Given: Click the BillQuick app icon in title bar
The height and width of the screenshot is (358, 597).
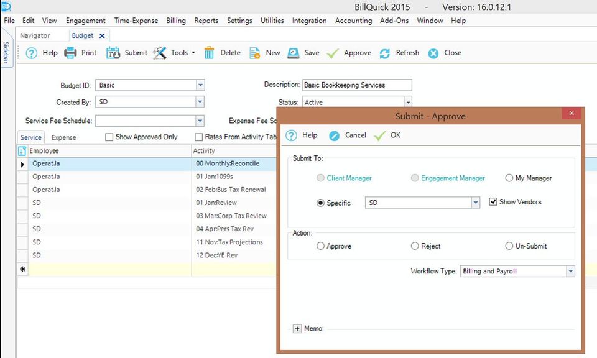Looking at the screenshot, I should click(x=6, y=6).
